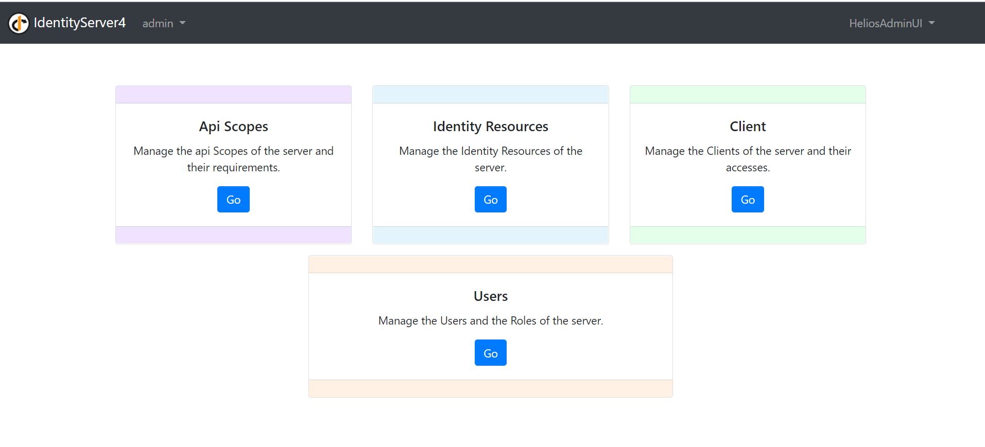Go to Api Scopes management
Image resolution: width=985 pixels, height=447 pixels.
(233, 200)
